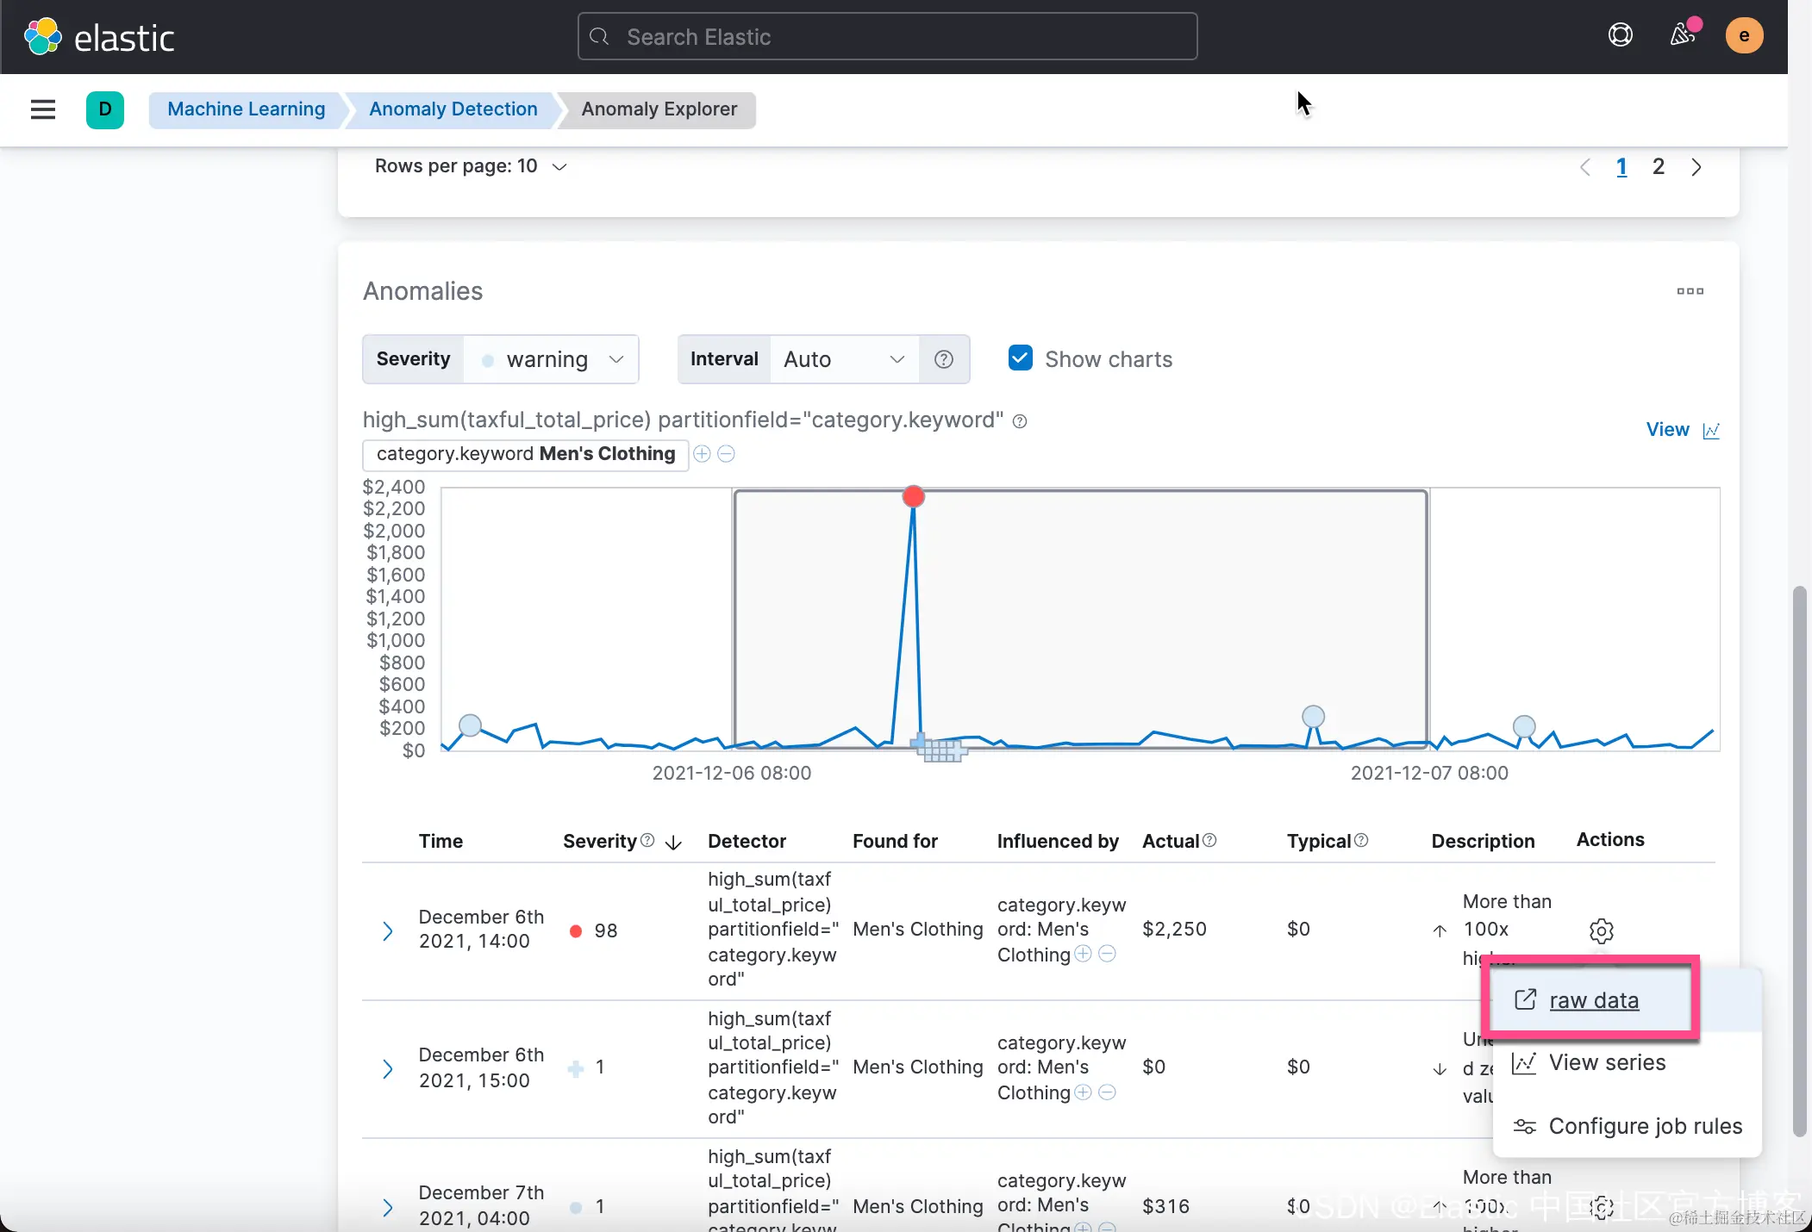
Task: Click the user avatar 'e' icon
Action: pos(1743,35)
